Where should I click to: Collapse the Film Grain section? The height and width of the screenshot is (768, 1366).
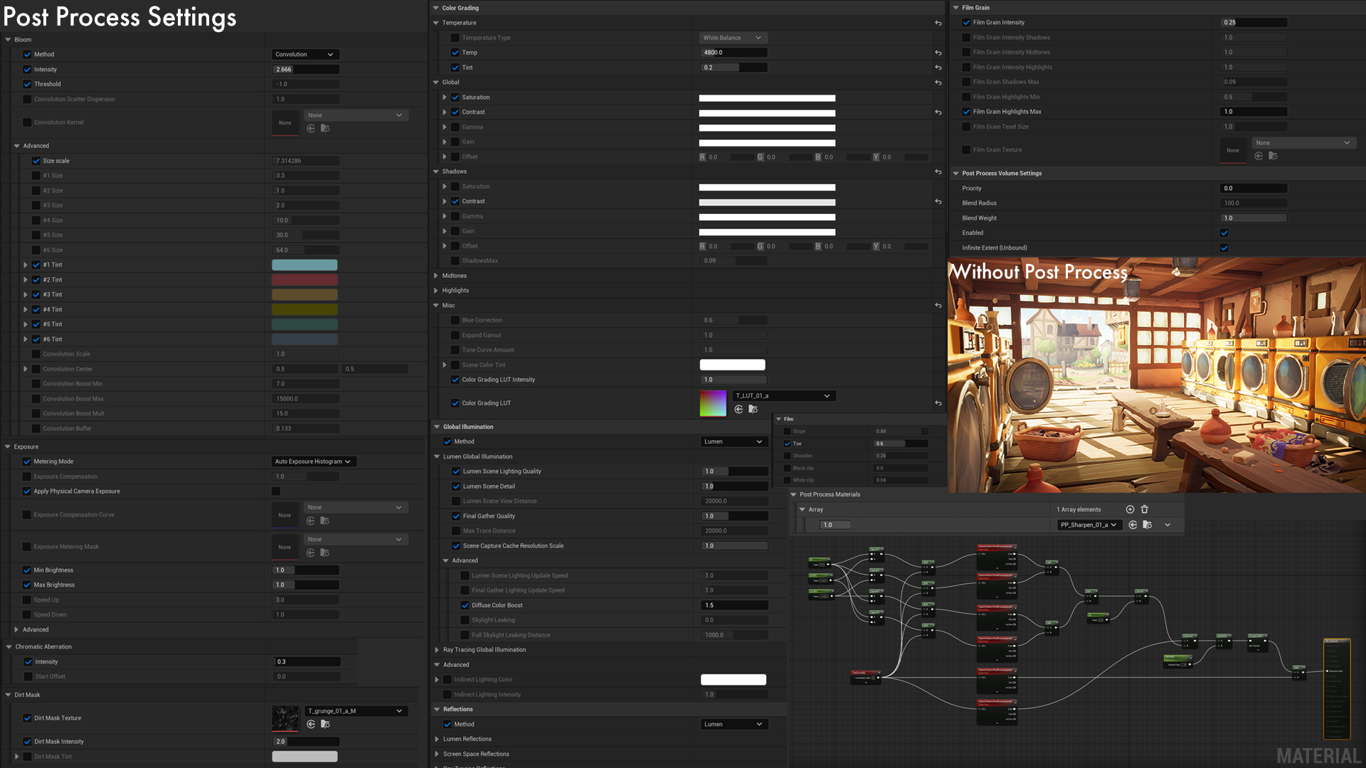[x=955, y=8]
